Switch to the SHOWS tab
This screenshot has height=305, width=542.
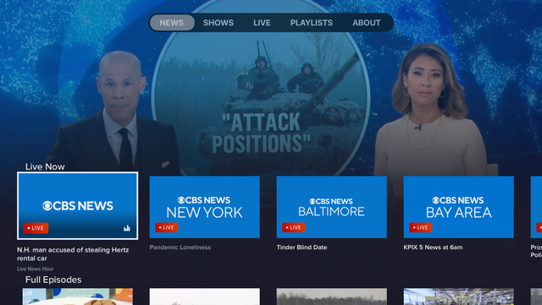coord(218,23)
